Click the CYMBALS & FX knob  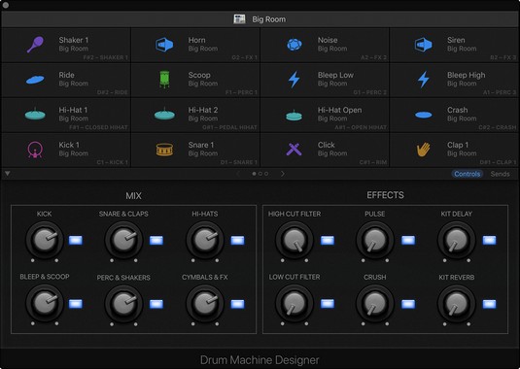click(205, 303)
